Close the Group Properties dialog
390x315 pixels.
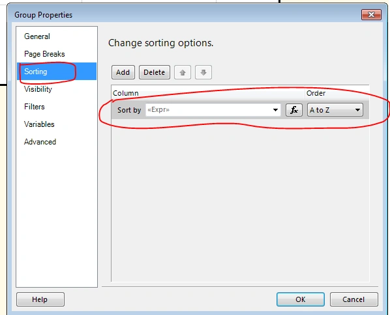tap(371, 15)
